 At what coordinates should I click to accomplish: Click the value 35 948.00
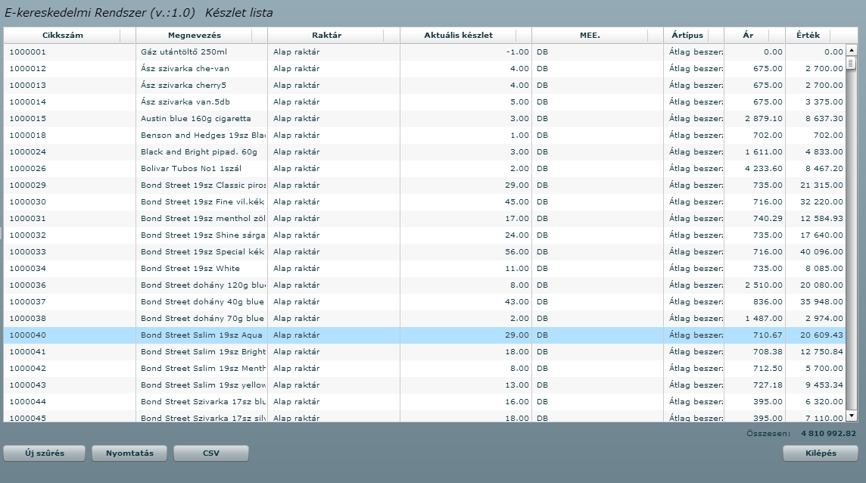(x=822, y=302)
